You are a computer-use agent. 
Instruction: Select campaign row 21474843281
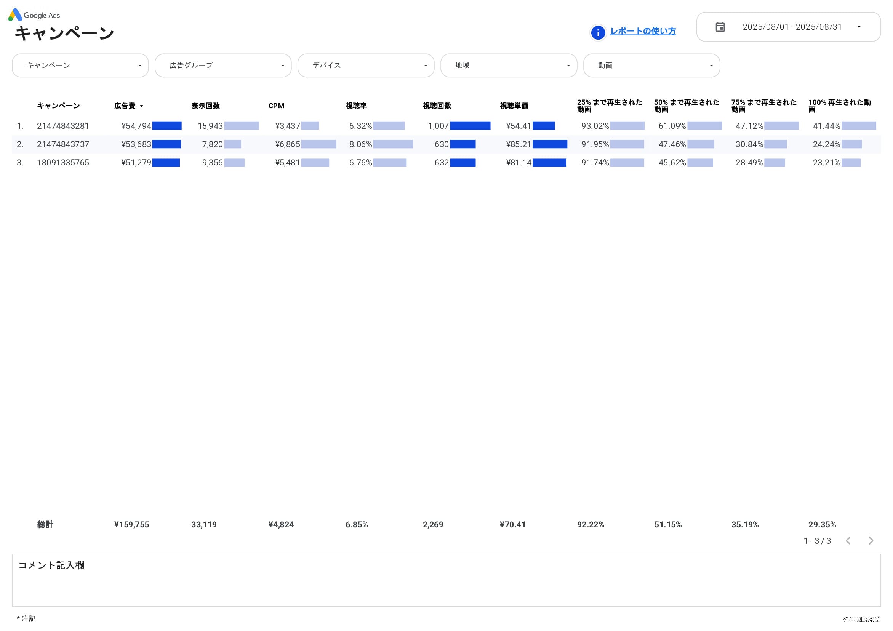(x=63, y=126)
